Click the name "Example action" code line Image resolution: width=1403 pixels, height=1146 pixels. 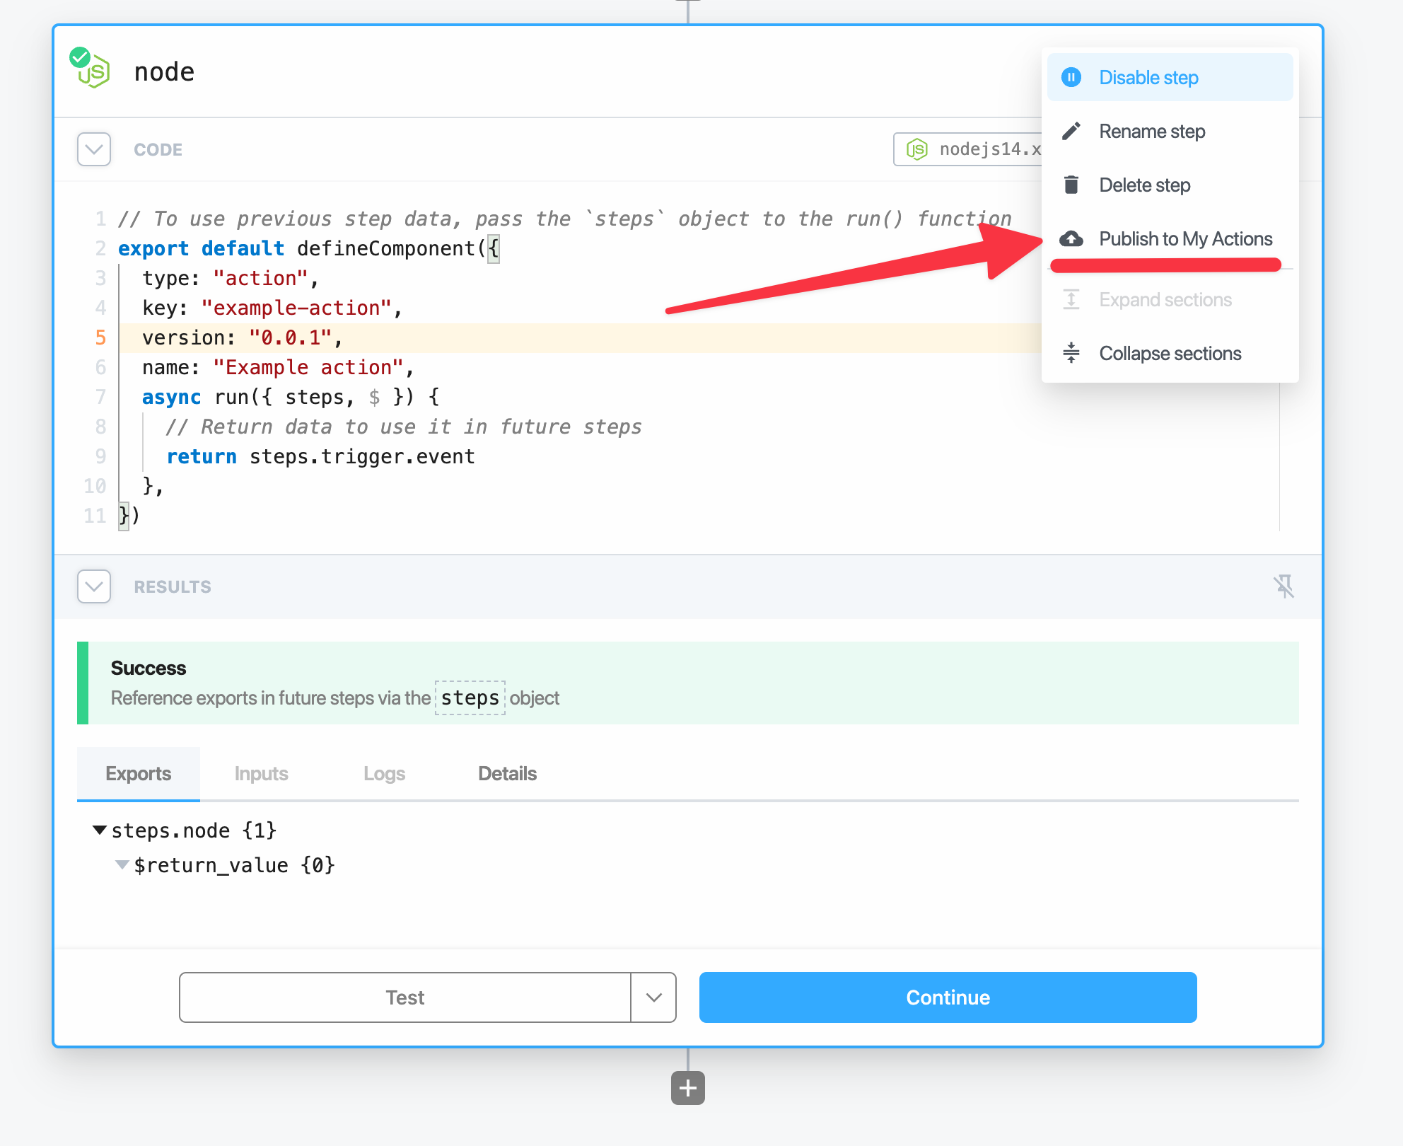click(278, 367)
